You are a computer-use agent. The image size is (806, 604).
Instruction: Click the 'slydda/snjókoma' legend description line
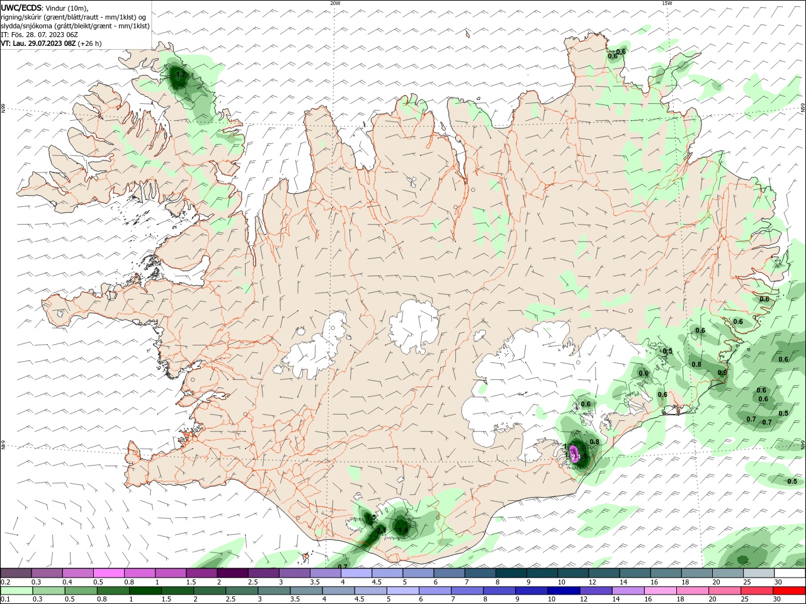(76, 26)
